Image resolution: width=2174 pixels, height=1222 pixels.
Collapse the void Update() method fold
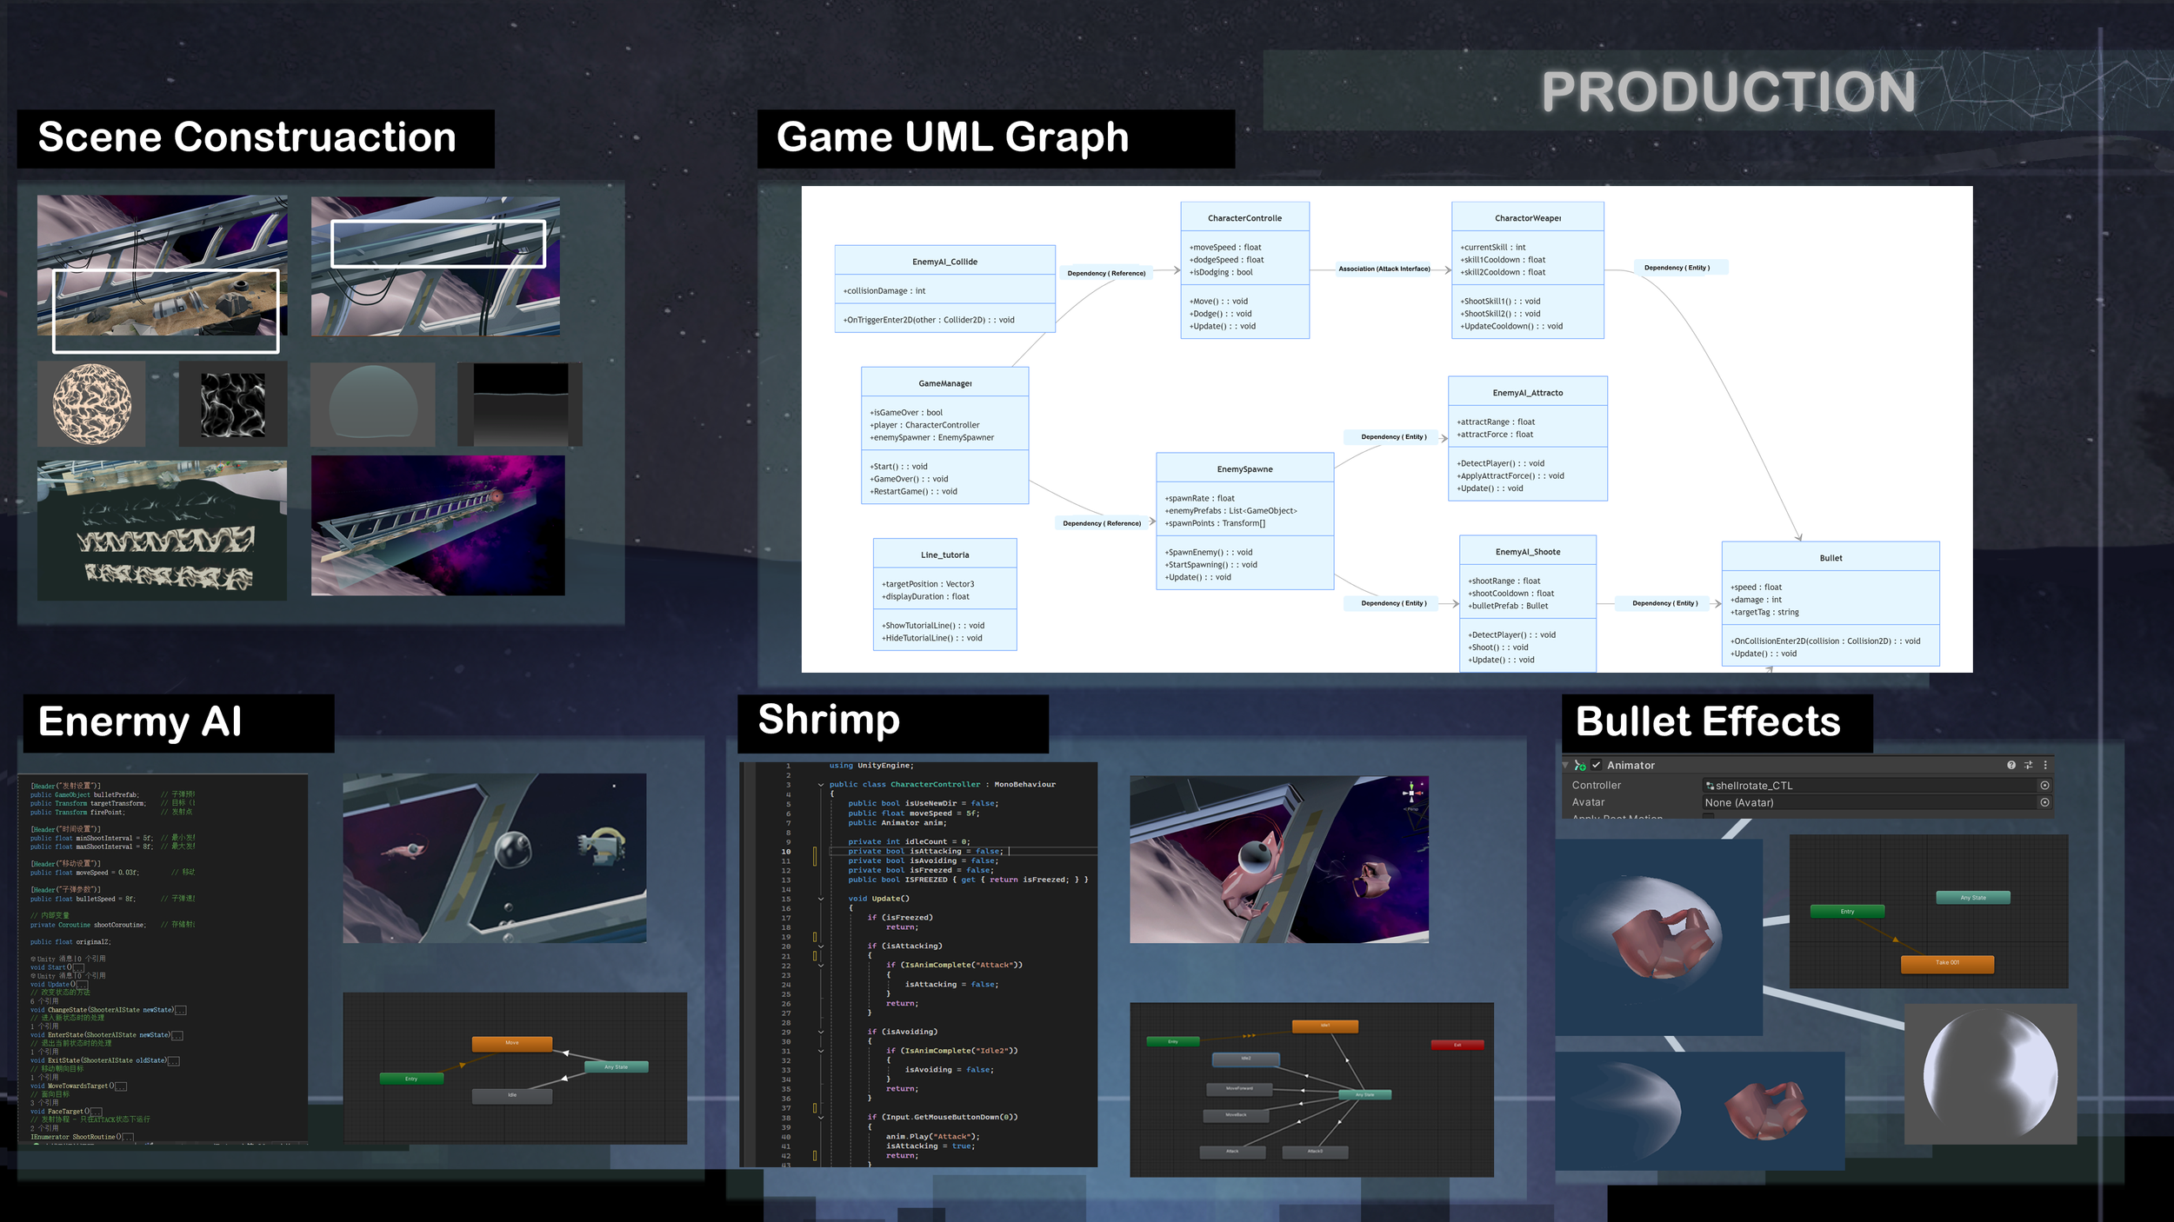820,899
